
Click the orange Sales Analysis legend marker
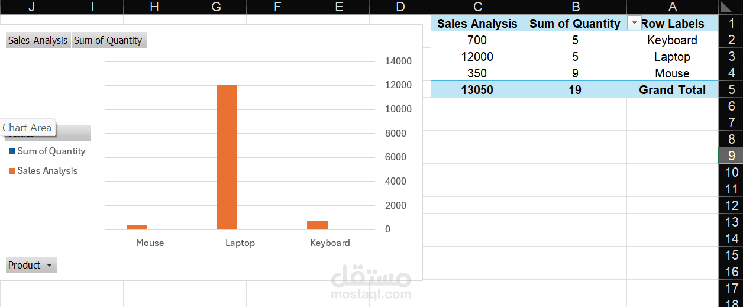coord(12,171)
